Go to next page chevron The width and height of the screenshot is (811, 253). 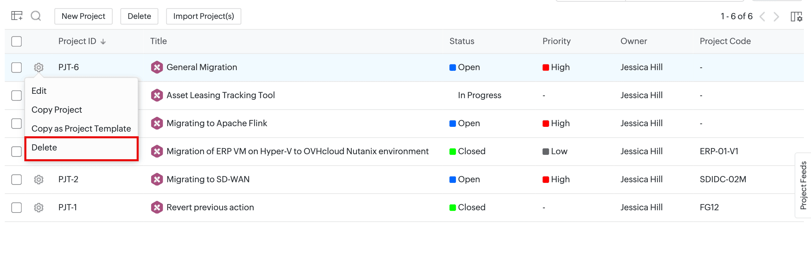[777, 17]
